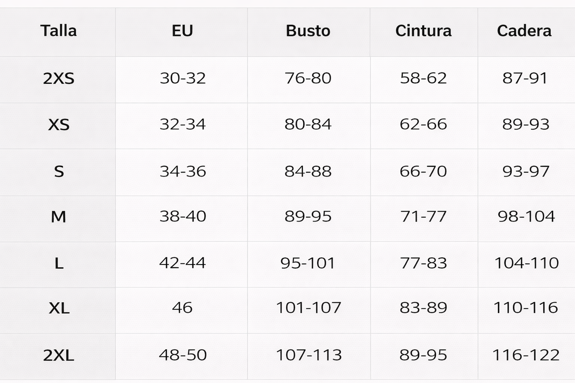Click the Cadera cell showing 116-122
575x383 pixels.
pos(526,355)
